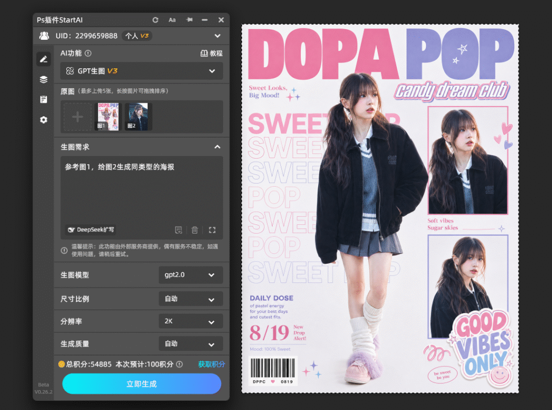Collapse the 生图需求 section

[x=218, y=147]
